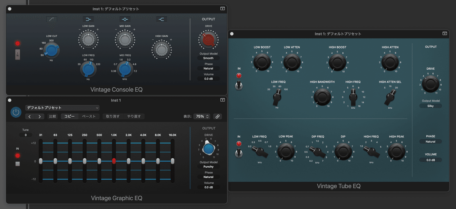Image resolution: width=456 pixels, height=209 pixels.
Task: Click the Tune value field in Graphic EQ
Action: coord(25,135)
